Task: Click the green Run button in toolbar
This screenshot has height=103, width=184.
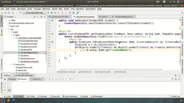Action: [x=48, y=13]
